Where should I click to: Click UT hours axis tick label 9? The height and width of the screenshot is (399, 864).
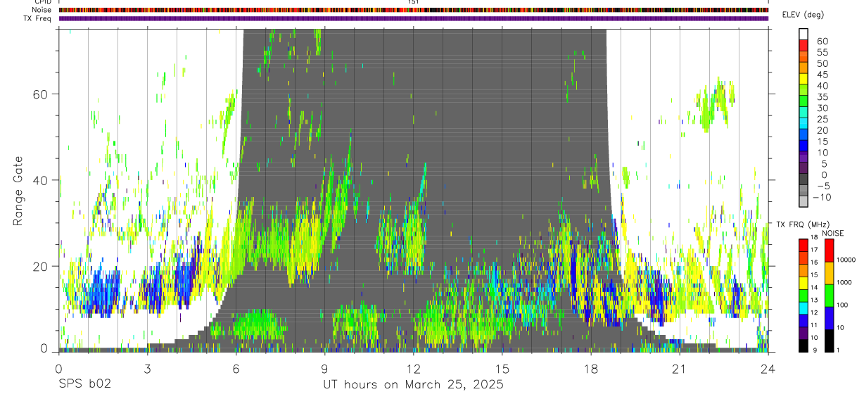(x=325, y=369)
